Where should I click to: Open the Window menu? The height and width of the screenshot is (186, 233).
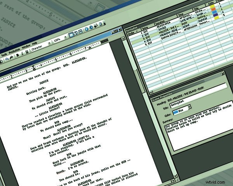pyautogui.click(x=26, y=46)
